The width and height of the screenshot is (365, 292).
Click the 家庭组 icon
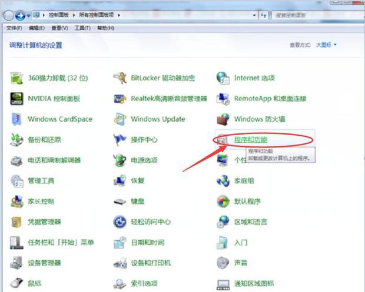pos(223,181)
